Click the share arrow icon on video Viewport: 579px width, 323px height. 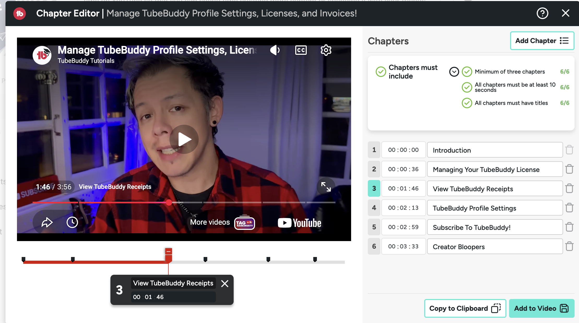[x=47, y=223]
